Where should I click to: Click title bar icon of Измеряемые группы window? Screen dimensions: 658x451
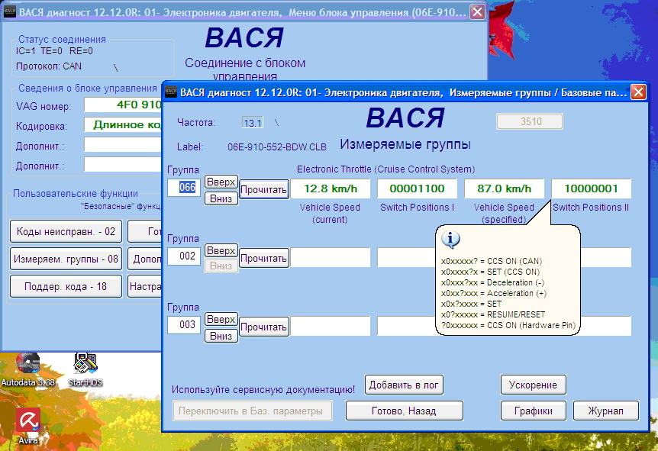171,92
